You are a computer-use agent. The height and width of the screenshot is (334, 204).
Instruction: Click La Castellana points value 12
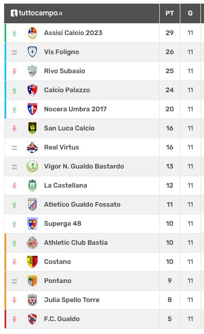tap(170, 186)
